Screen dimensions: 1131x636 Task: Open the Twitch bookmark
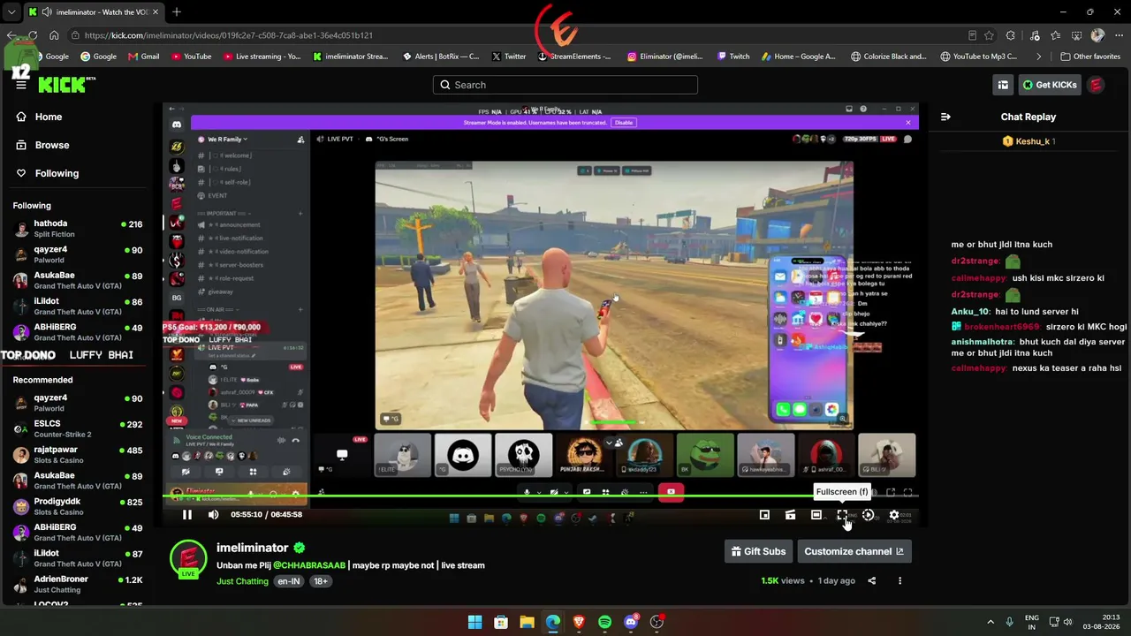[x=733, y=57]
